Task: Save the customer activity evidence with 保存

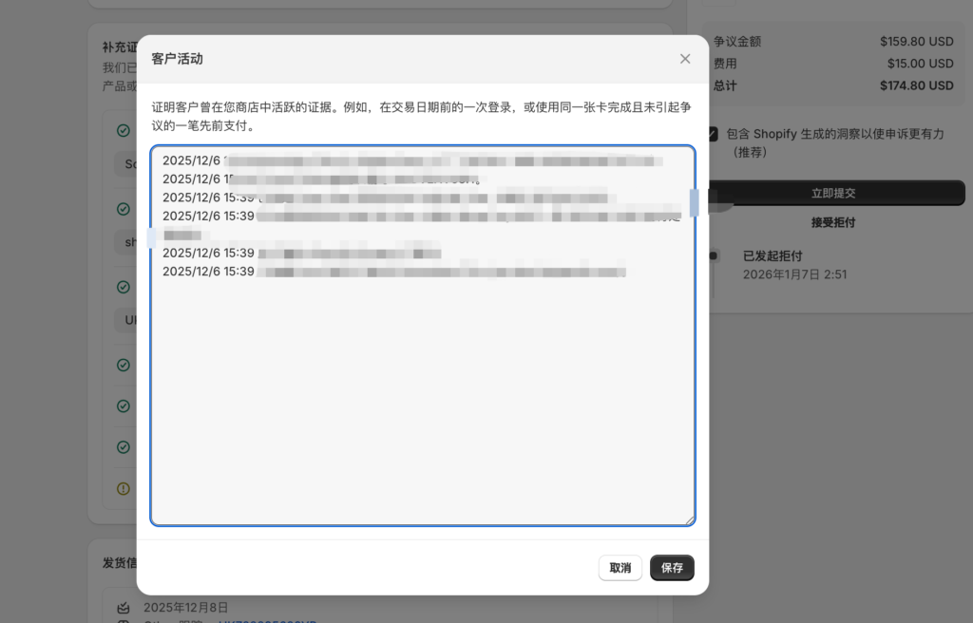Action: click(x=672, y=567)
